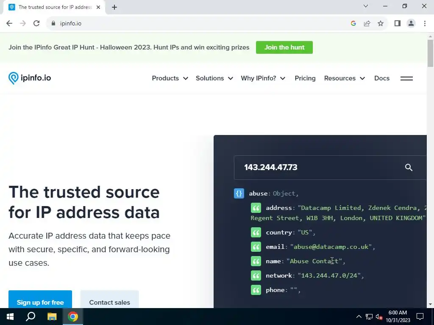
Task: Click network value 143.244.47.0/24
Action: click(329, 275)
